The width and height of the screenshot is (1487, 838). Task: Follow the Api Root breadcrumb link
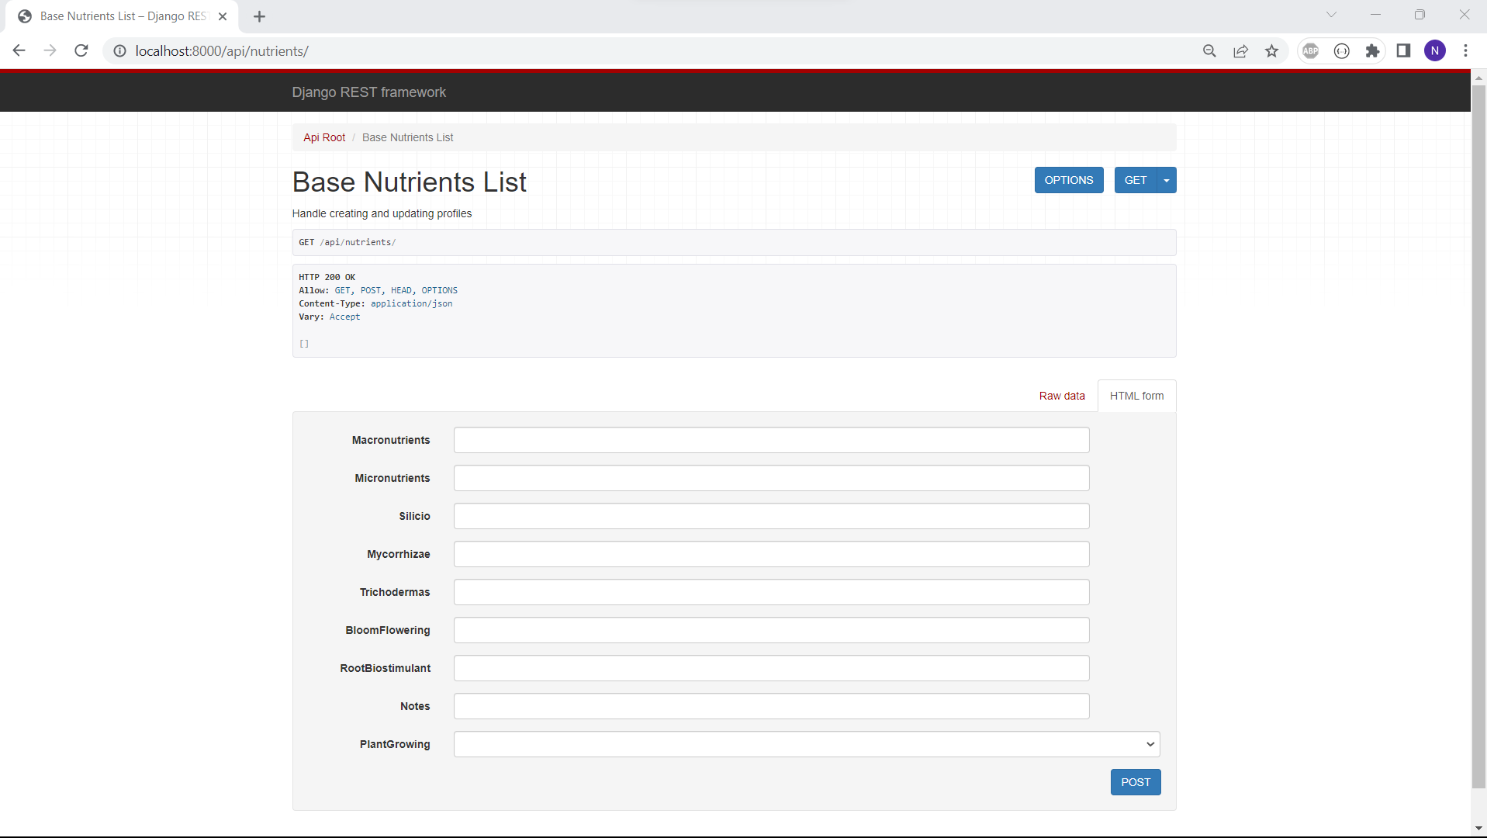click(324, 137)
